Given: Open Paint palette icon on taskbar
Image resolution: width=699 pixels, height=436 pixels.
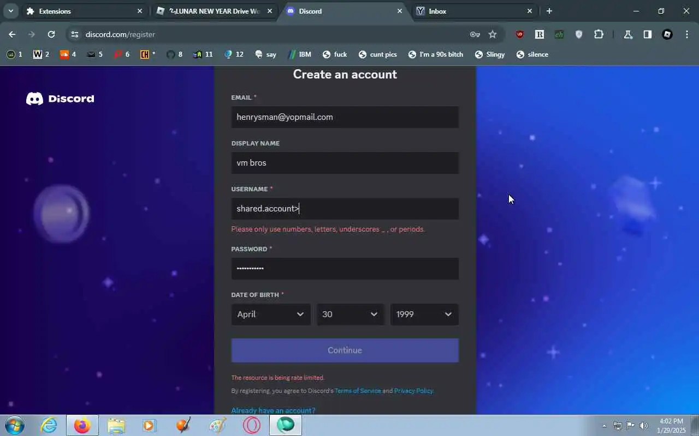Looking at the screenshot, I should click(217, 425).
